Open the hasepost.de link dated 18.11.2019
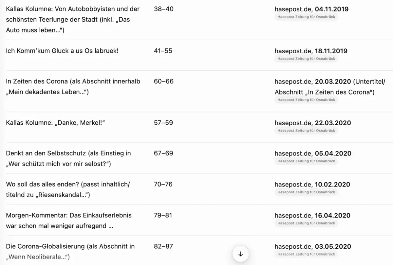The image size is (393, 265). [x=311, y=51]
